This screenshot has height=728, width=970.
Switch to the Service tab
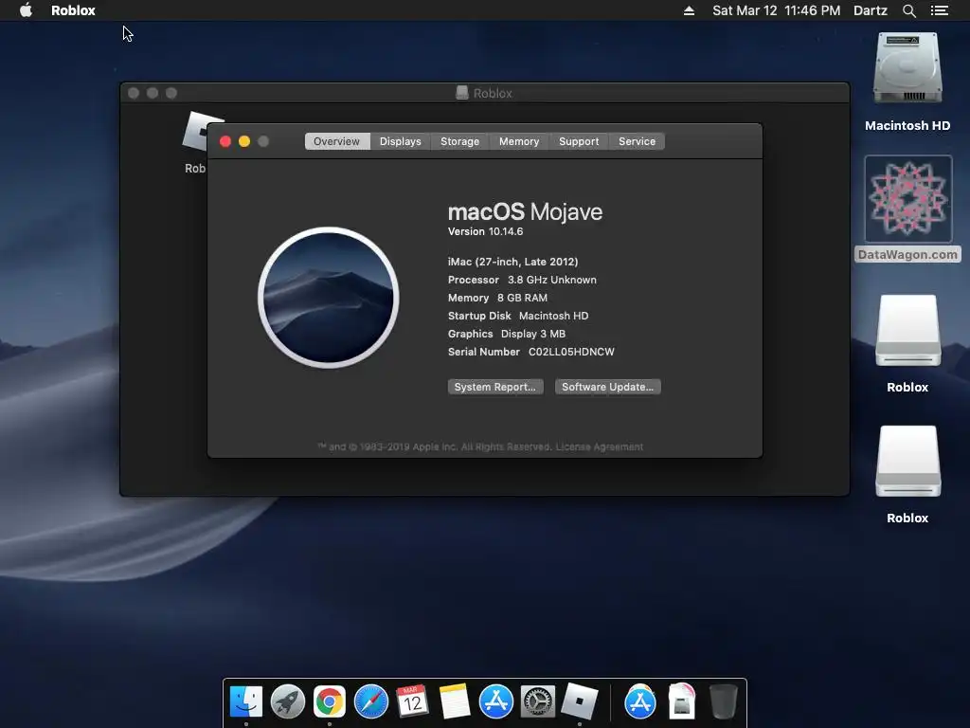[637, 141]
